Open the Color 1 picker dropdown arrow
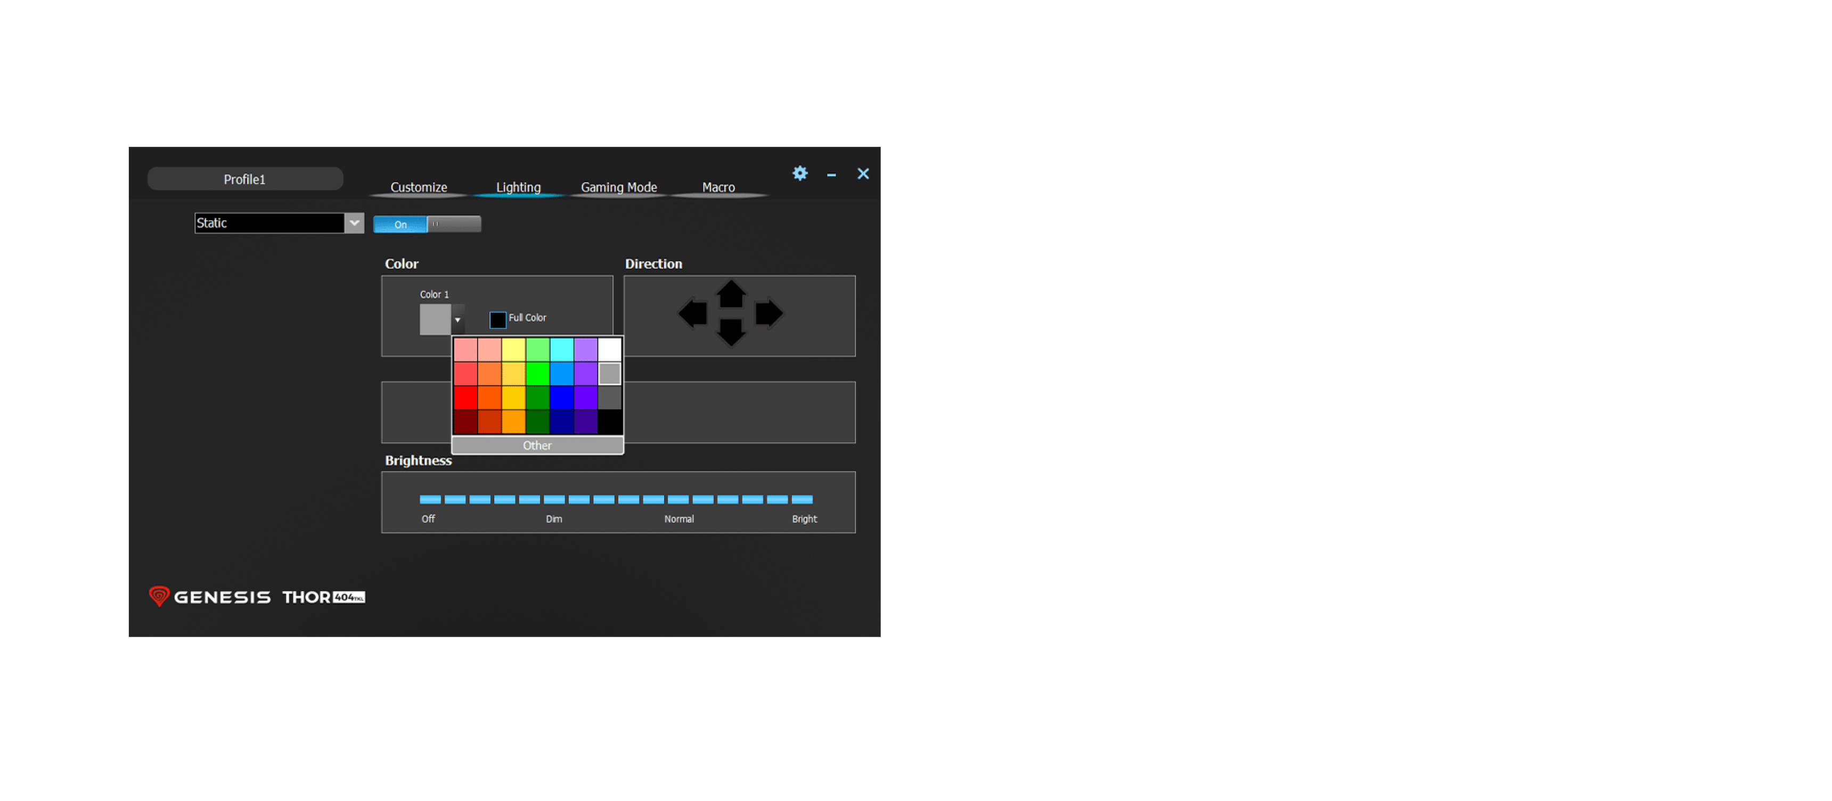 click(457, 320)
